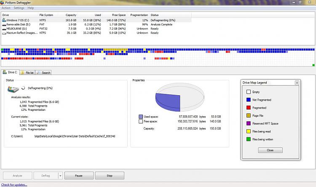Screen dimensions: 316x187
Task: Click the 'Analysis Complete' status text
Action: 162,24
